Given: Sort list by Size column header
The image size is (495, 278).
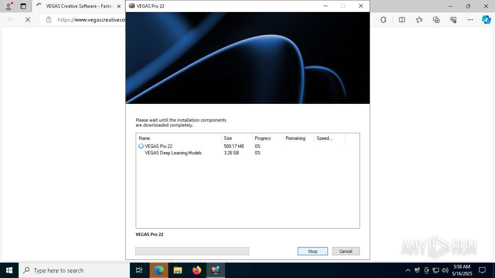Looking at the screenshot, I should [x=237, y=138].
